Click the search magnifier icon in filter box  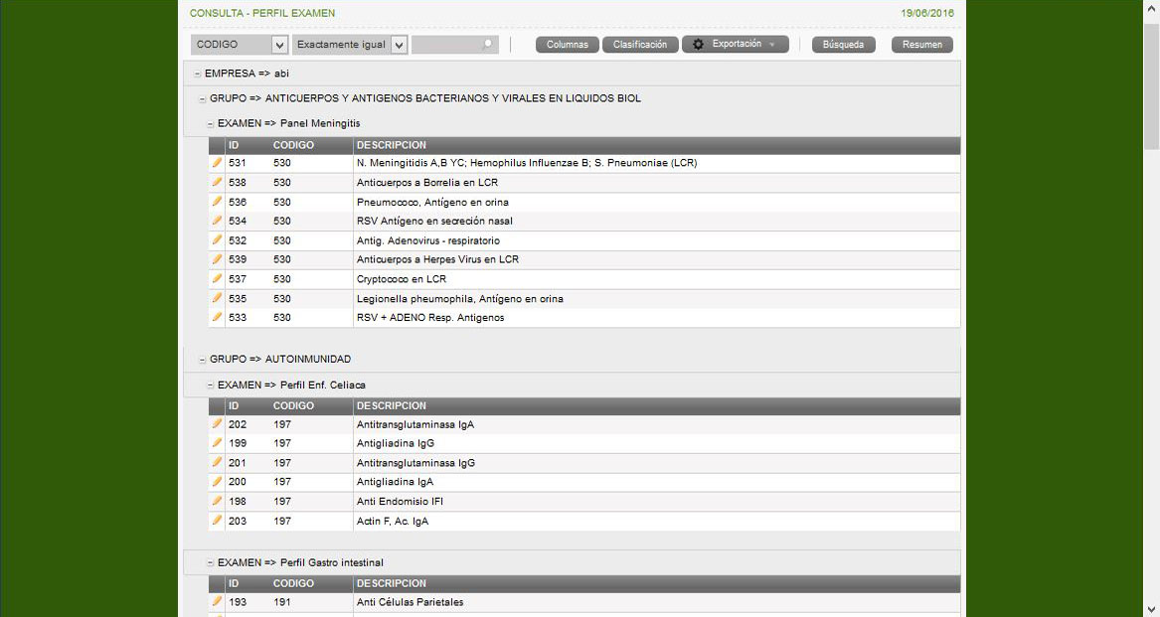point(487,45)
